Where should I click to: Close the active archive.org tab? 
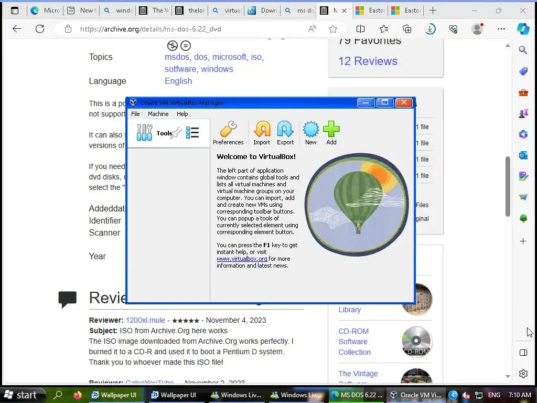(344, 11)
